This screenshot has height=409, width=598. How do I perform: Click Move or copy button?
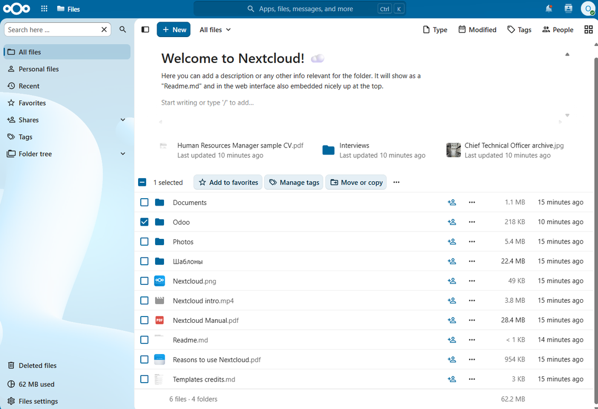coord(356,182)
